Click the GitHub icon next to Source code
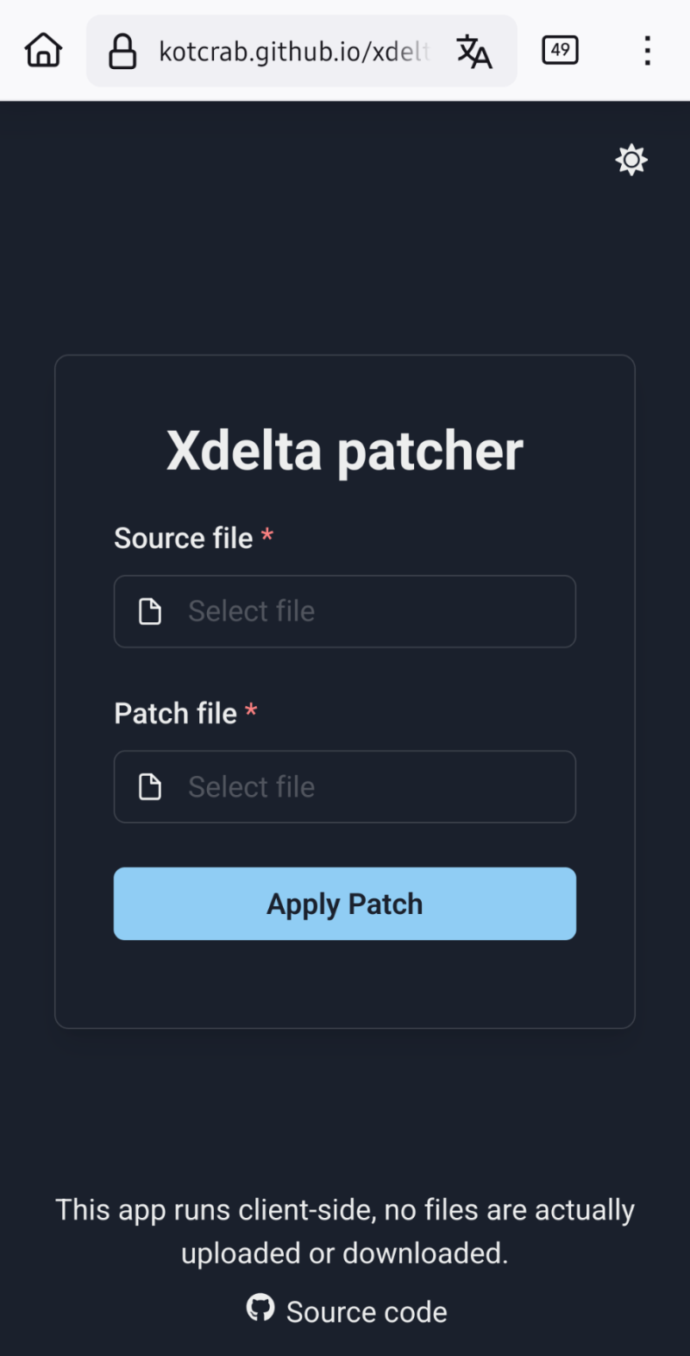Image resolution: width=690 pixels, height=1356 pixels. [x=260, y=1309]
